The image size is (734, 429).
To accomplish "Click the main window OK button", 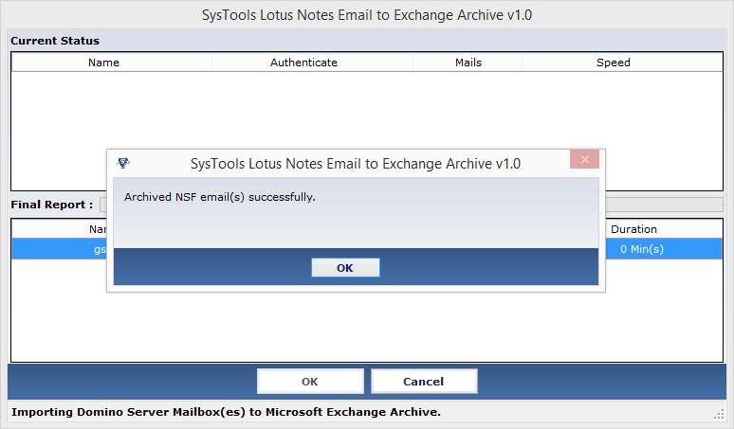I will 310,382.
